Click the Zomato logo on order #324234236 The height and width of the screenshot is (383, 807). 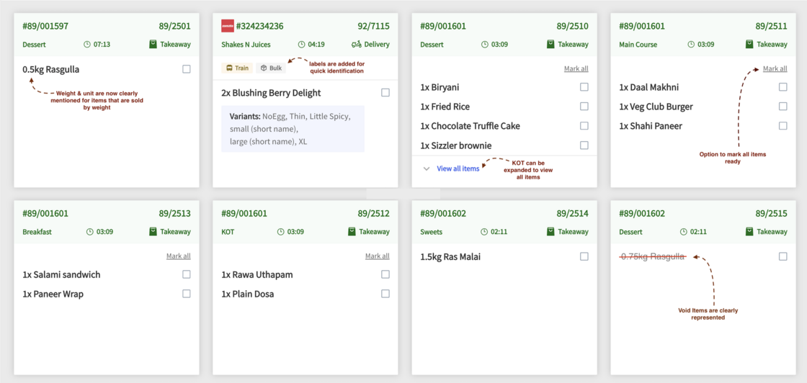tap(228, 26)
